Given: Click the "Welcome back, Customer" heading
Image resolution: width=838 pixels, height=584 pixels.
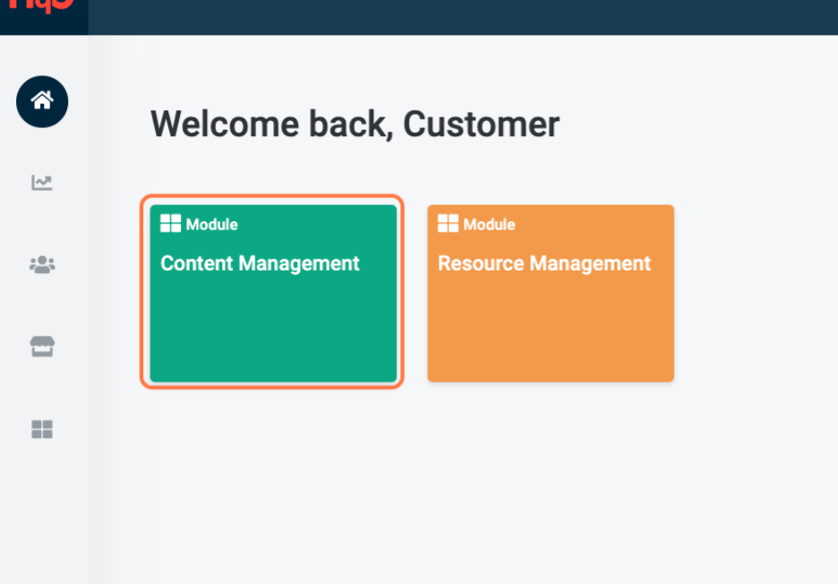Looking at the screenshot, I should pos(355,124).
